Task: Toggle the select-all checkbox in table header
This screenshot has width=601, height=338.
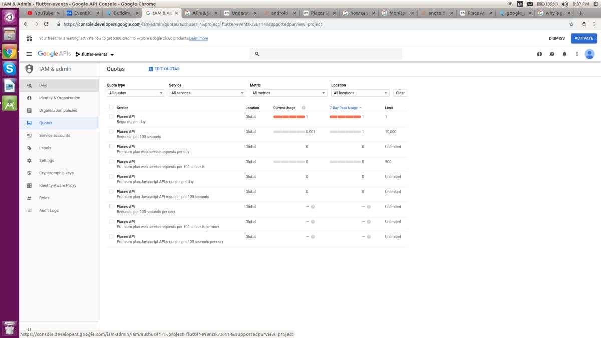Action: [111, 108]
